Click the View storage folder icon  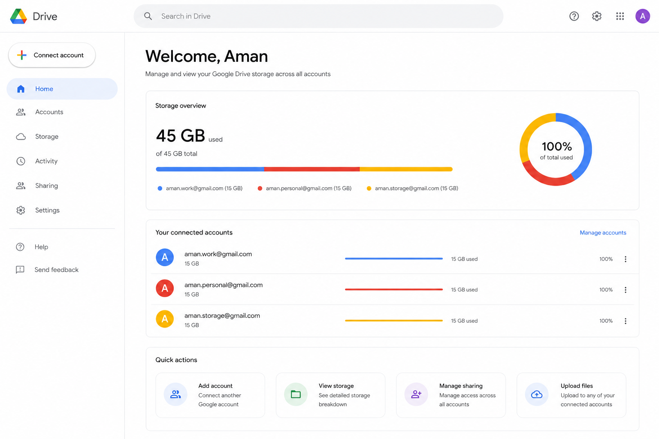(x=296, y=394)
